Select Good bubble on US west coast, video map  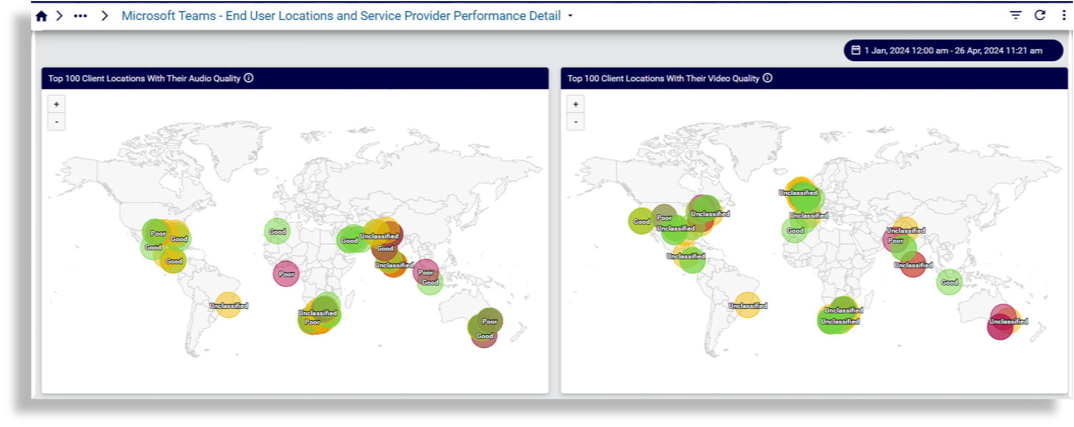coord(641,221)
